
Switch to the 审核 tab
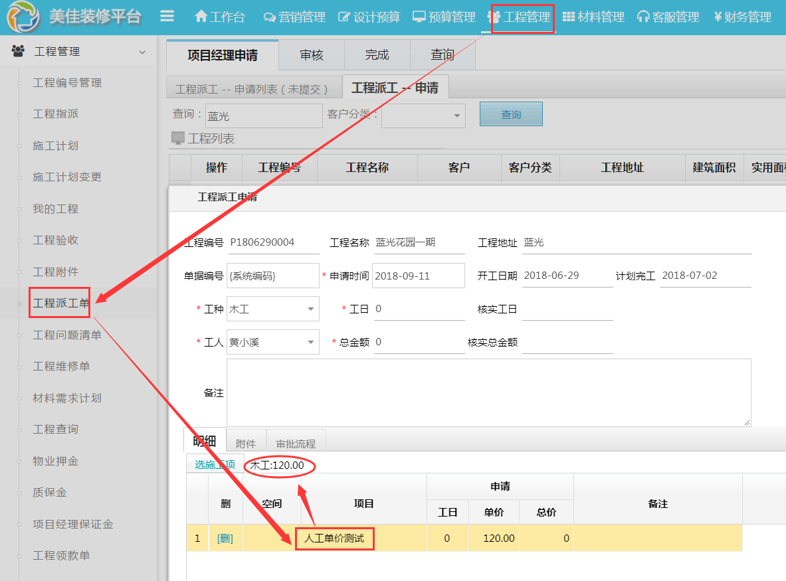(x=312, y=55)
